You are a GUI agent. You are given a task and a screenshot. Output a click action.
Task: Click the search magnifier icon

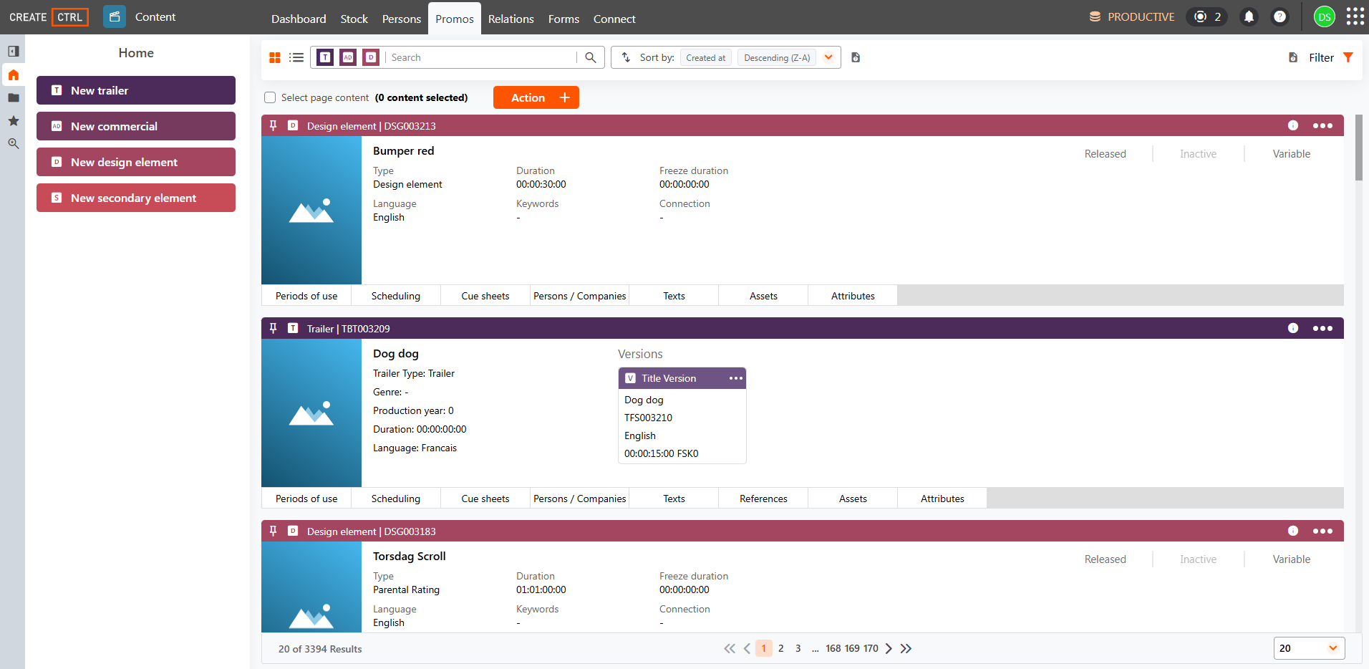pyautogui.click(x=591, y=57)
